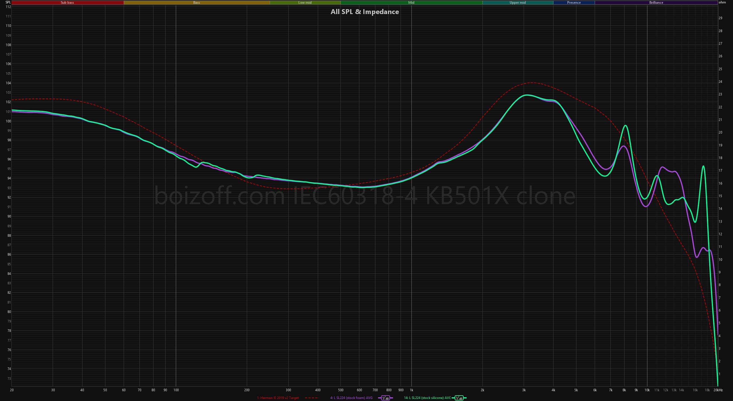Image resolution: width=733 pixels, height=401 pixels.
Task: Click the Upper mid band label
Action: point(517,3)
